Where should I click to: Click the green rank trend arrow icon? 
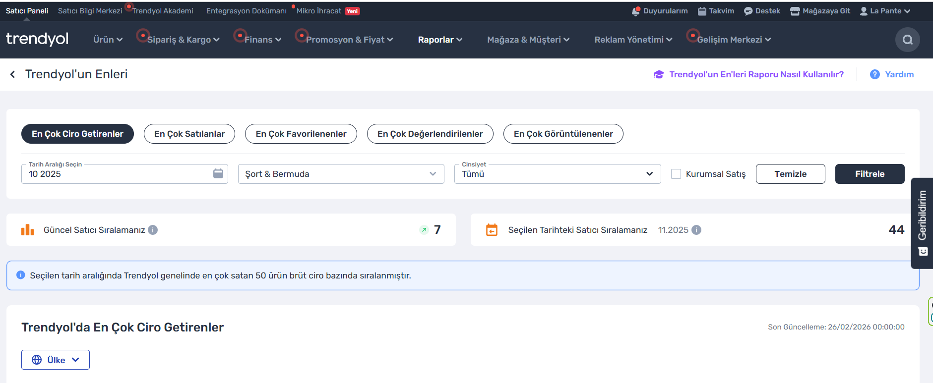pyautogui.click(x=424, y=230)
